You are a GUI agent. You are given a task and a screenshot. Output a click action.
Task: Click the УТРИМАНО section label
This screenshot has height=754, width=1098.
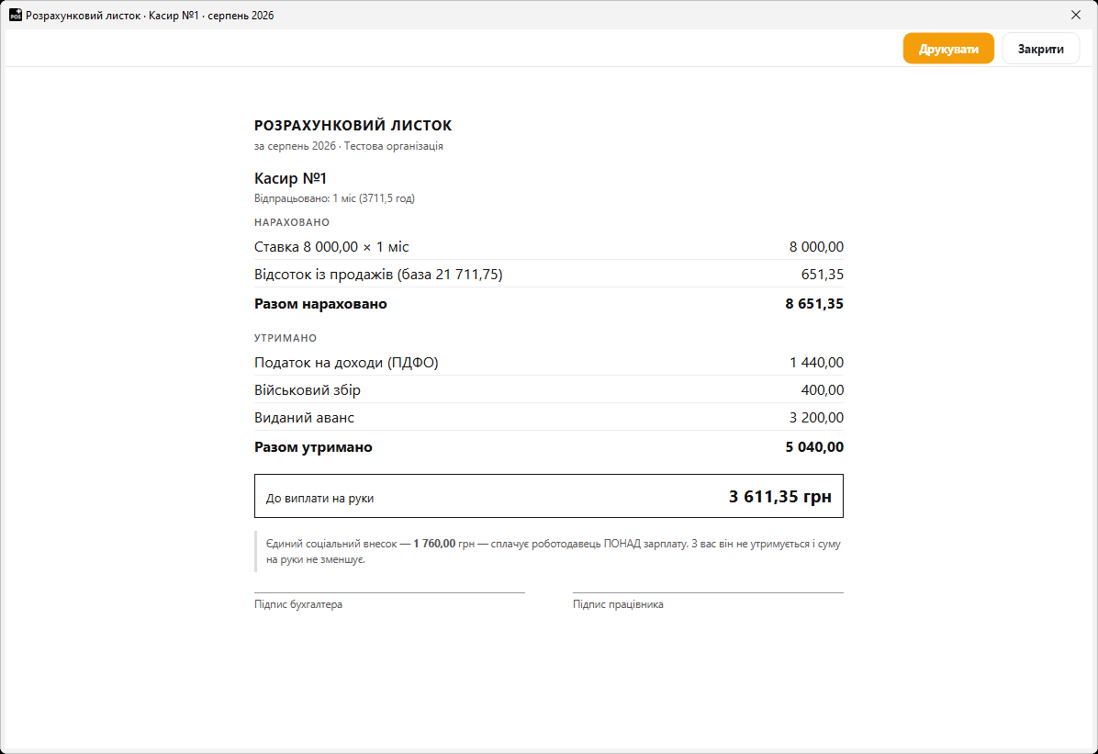(286, 338)
